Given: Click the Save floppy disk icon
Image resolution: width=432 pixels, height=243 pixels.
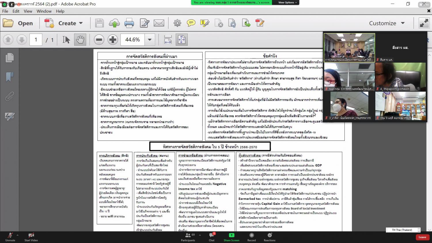Looking at the screenshot, I should (99, 23).
